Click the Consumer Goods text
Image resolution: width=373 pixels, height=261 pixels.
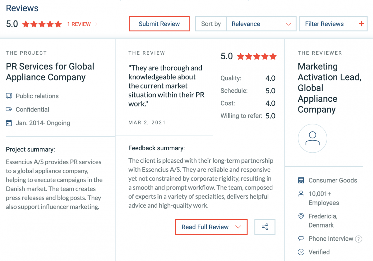pyautogui.click(x=333, y=180)
